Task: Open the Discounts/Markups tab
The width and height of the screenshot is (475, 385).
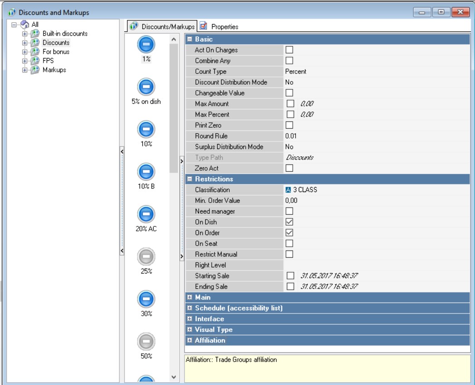Action: pyautogui.click(x=162, y=27)
